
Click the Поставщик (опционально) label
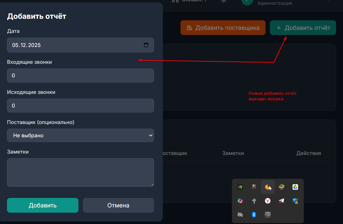[41, 122]
